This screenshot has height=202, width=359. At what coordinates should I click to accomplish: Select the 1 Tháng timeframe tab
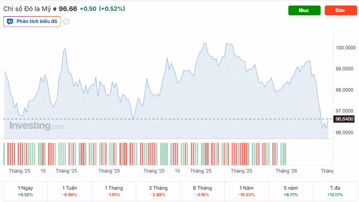pos(114,191)
